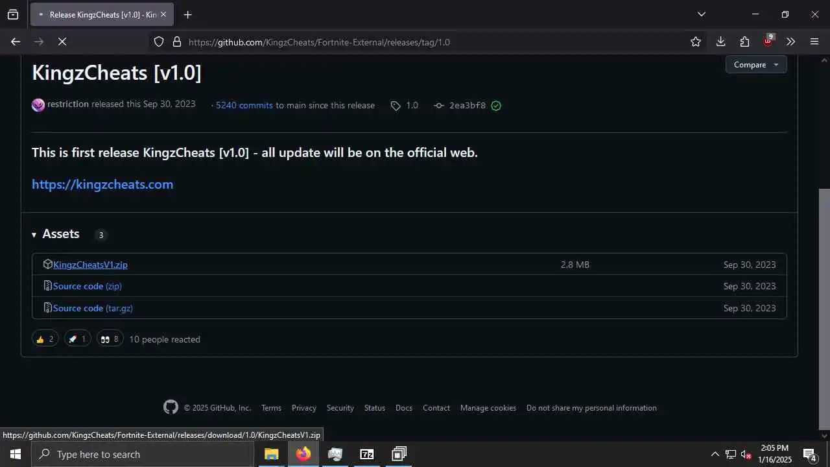The width and height of the screenshot is (830, 467).
Task: Click the page vertical scrollbar thumb
Action: 824,309
